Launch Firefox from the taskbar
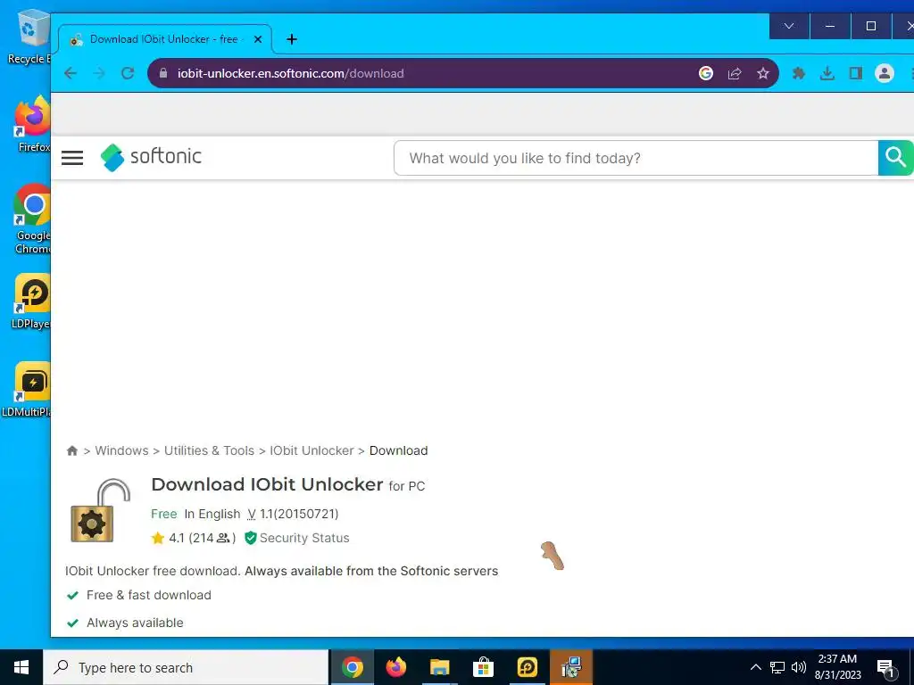Screen dimensions: 914x685 point(395,667)
